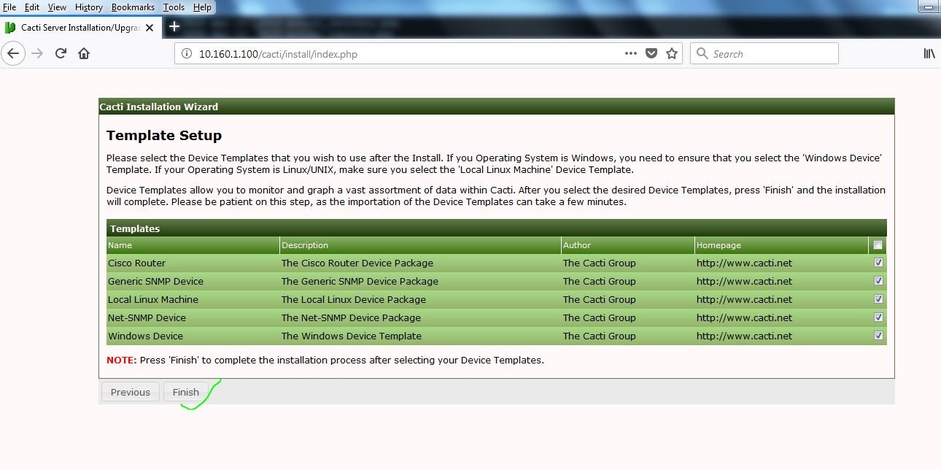This screenshot has height=470, width=941.
Task: Toggle the Local Linux Machine checkbox
Action: tap(878, 299)
